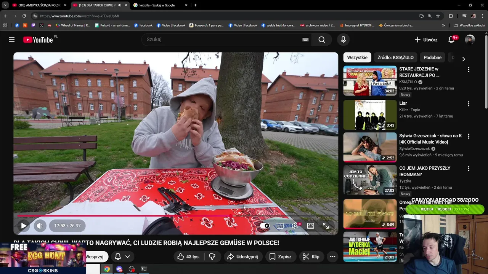Click the address bar URL
Image resolution: width=488 pixels, height=274 pixels.
tap(80, 16)
